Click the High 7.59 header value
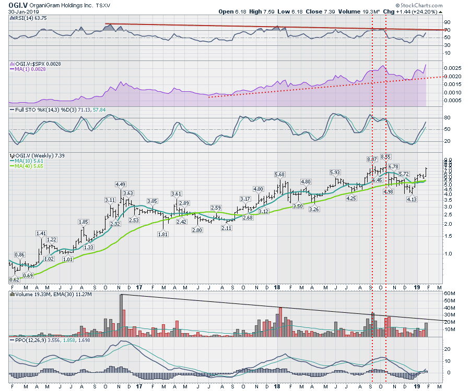Screen dimensions: 470x391 coord(262,11)
